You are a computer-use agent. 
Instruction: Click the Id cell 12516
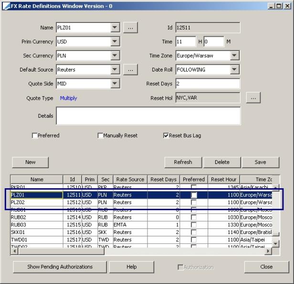click(x=73, y=233)
